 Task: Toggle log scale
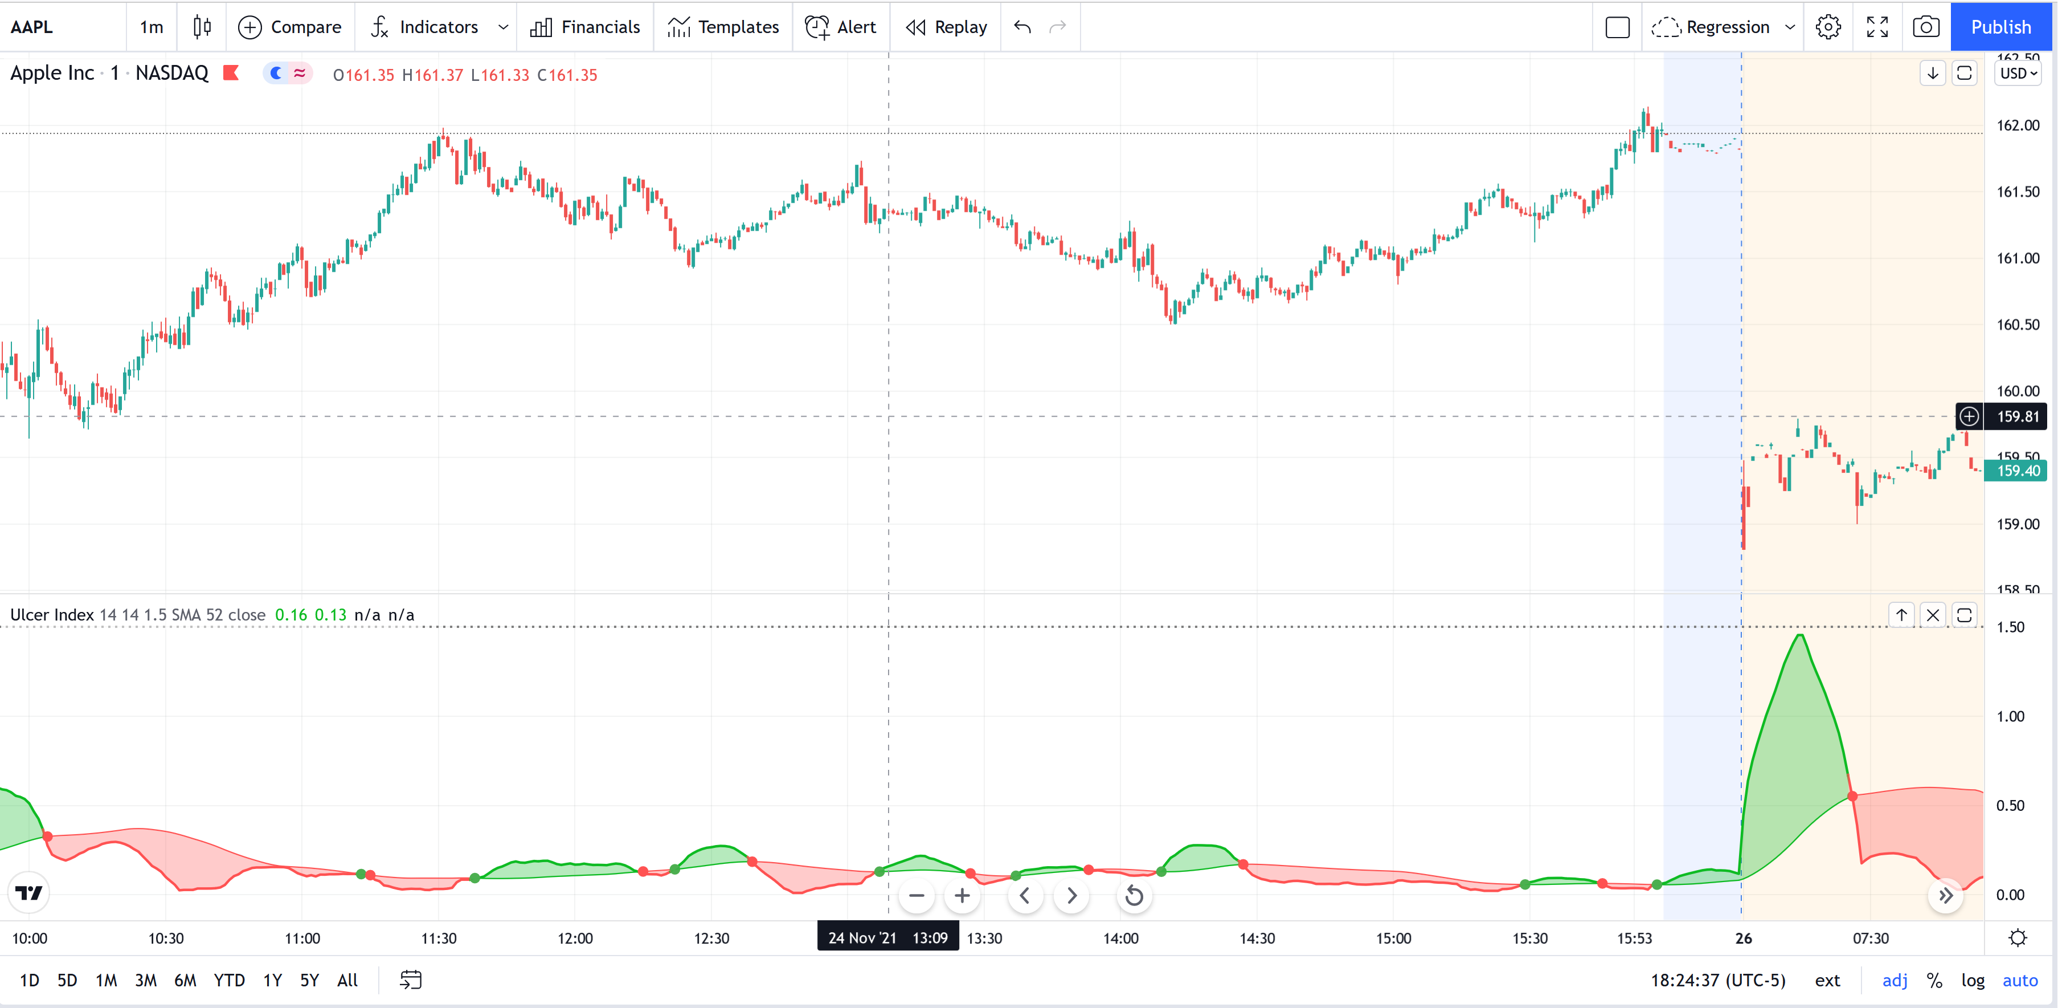click(1973, 980)
